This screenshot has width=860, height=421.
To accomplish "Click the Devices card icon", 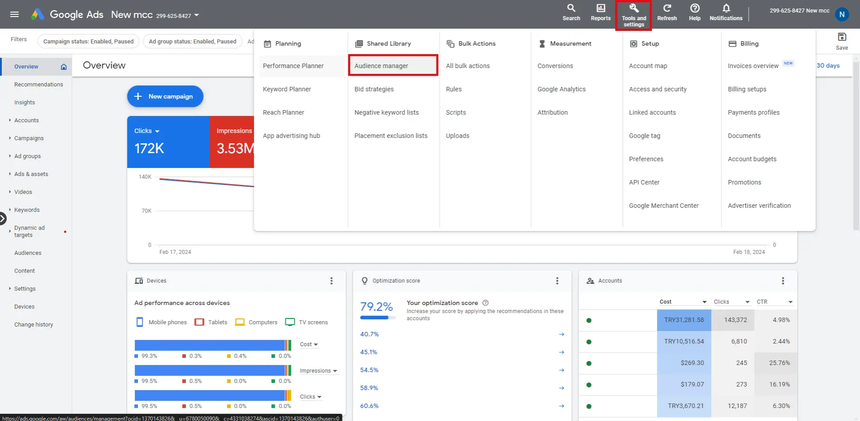I will tap(139, 281).
